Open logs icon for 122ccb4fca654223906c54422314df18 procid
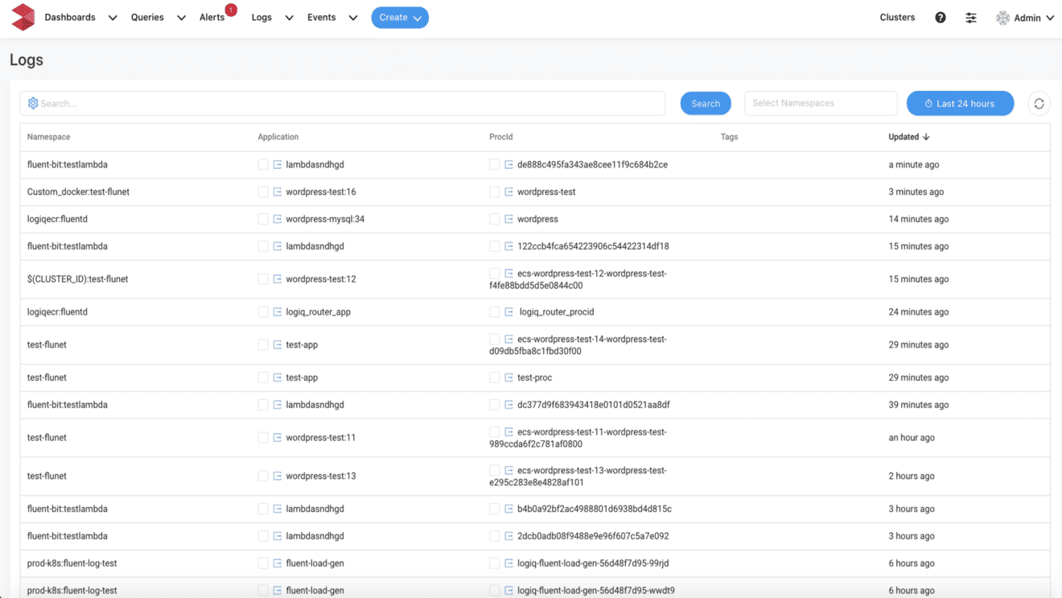The image size is (1062, 598). (x=508, y=246)
